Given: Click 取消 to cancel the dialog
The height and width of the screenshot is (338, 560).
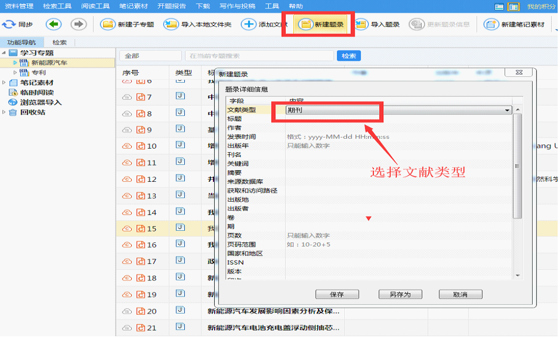Looking at the screenshot, I should click(460, 294).
